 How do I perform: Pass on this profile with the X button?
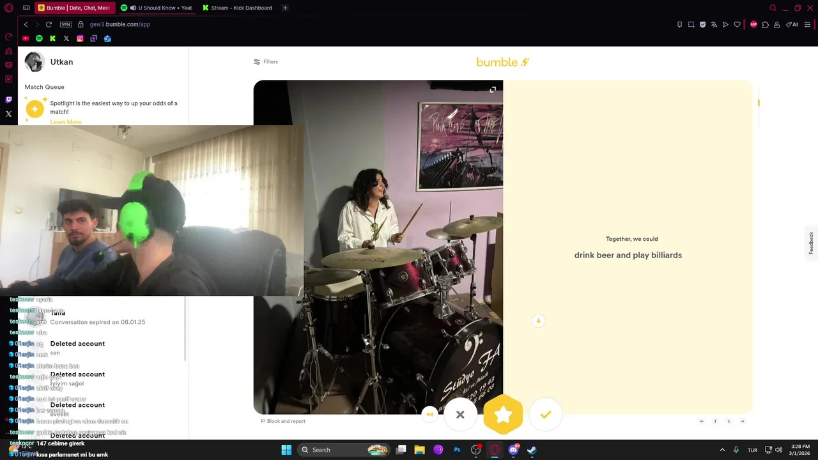point(460,415)
